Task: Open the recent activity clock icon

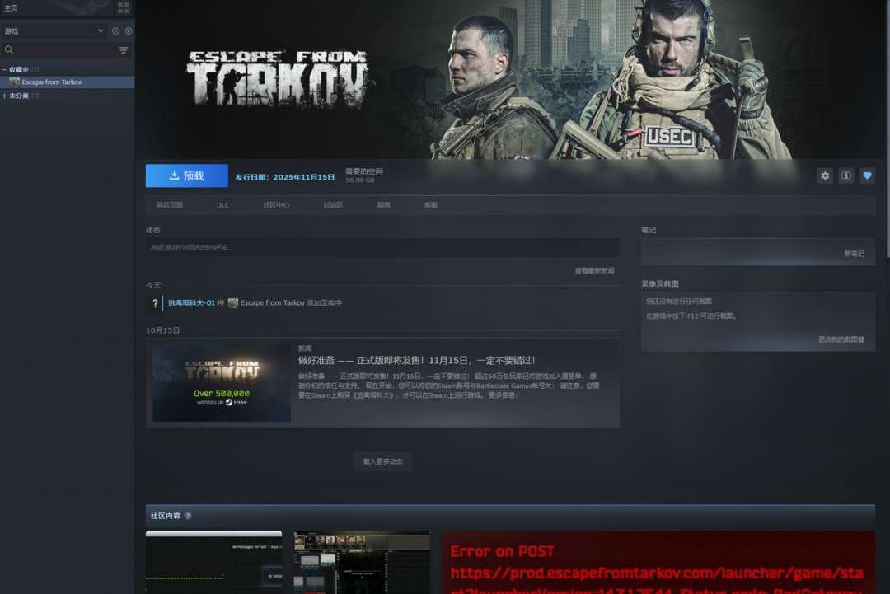Action: pos(115,31)
